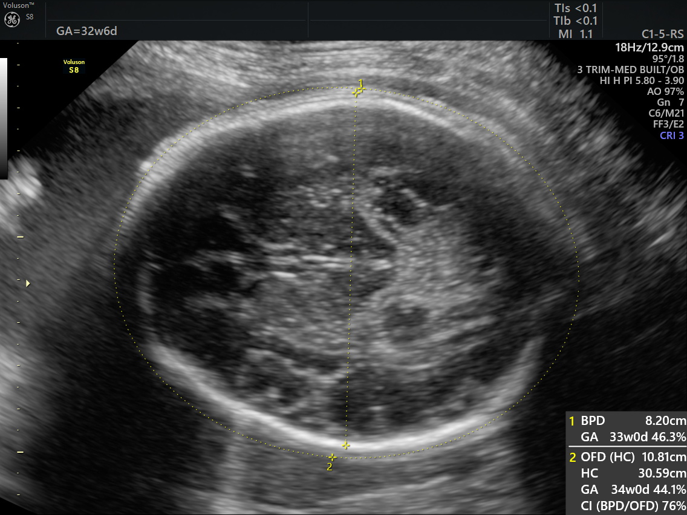Screen dimensions: 687x515
Task: Click the GA=32w6d gestational age field
Action: [x=86, y=31]
